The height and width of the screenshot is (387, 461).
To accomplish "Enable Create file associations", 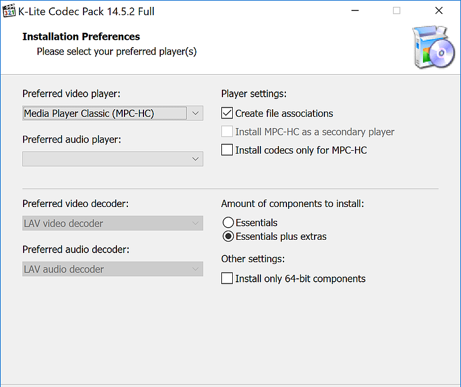I will [x=226, y=113].
